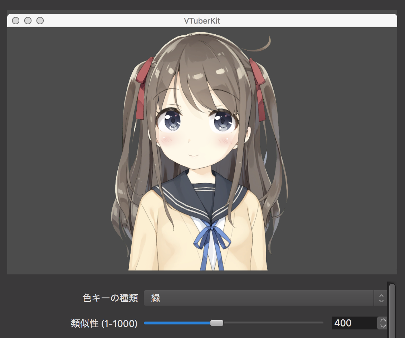Increase 類似性 with the stepper up arrow

coord(382,320)
